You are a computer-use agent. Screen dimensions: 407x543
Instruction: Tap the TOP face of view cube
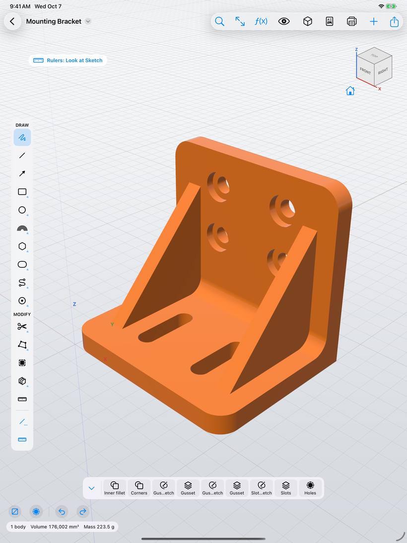(x=374, y=56)
